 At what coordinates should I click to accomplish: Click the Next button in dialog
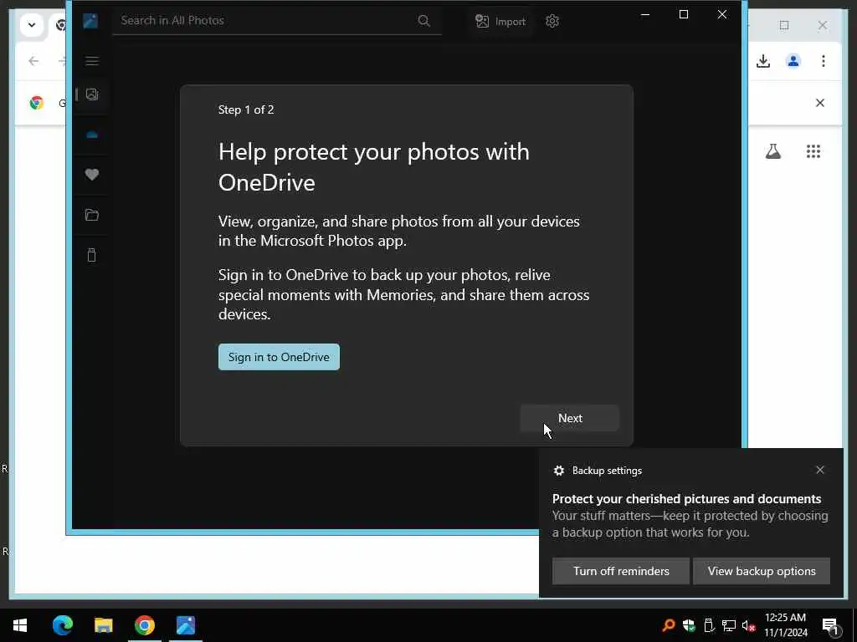click(x=569, y=418)
